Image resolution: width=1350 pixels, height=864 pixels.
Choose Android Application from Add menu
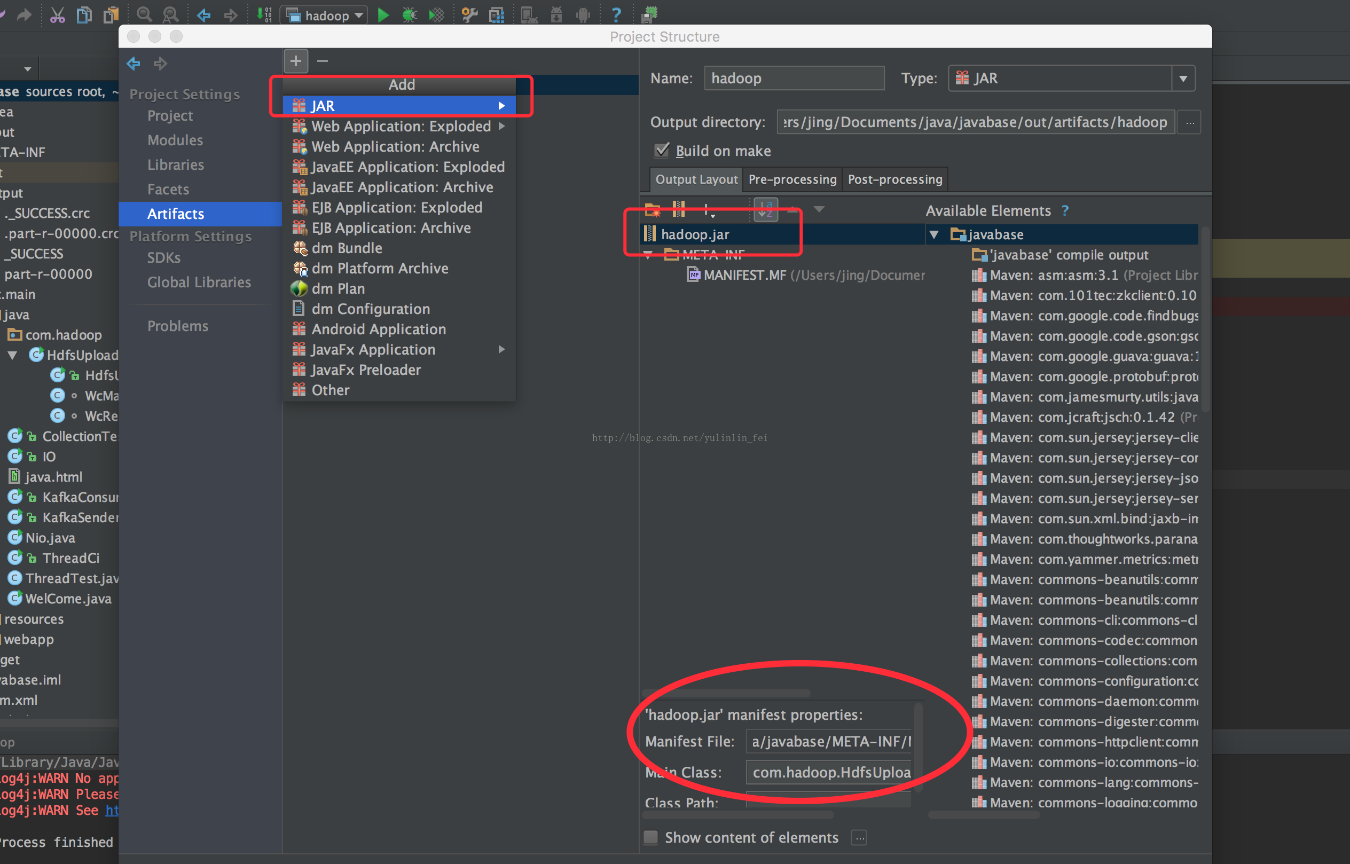tap(399, 329)
